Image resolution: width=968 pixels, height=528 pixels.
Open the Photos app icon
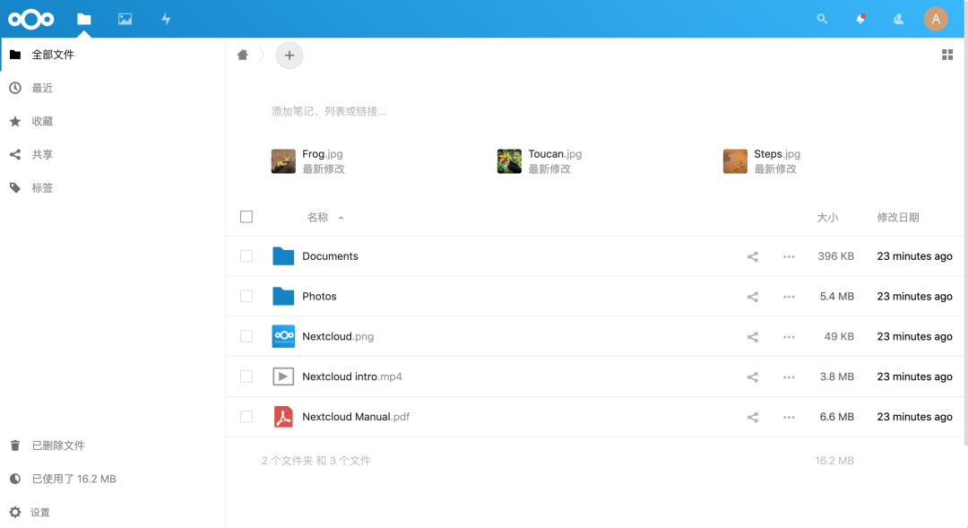pos(125,19)
